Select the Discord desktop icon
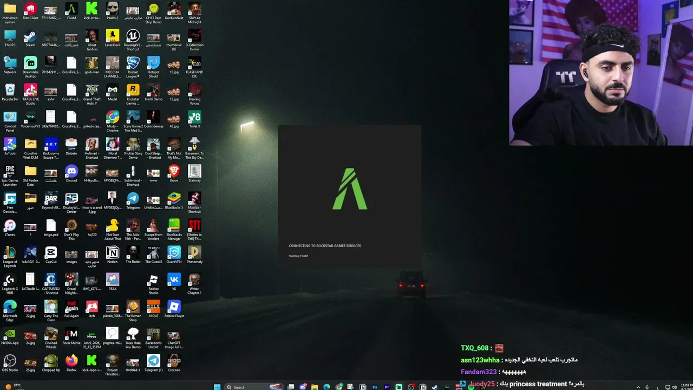This screenshot has width=693, height=390. (x=71, y=174)
